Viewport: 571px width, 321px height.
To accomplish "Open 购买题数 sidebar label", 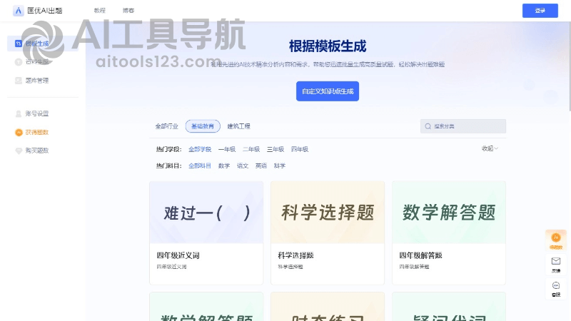I will [x=37, y=151].
